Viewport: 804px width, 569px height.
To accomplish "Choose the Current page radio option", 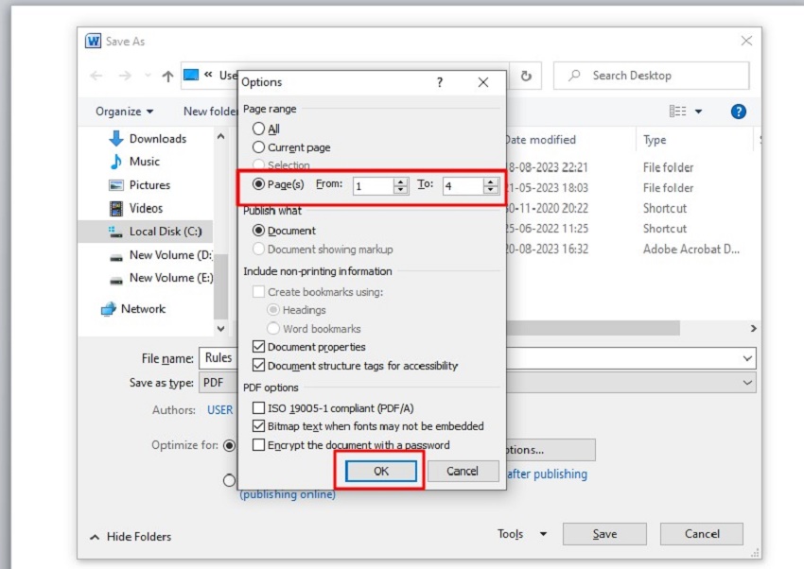I will (258, 147).
